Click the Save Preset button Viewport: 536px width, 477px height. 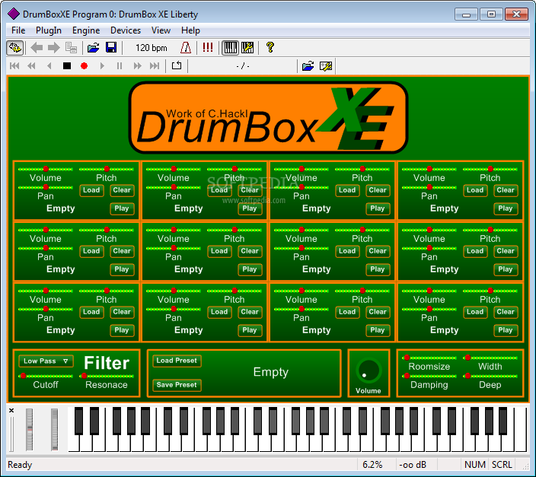[177, 385]
